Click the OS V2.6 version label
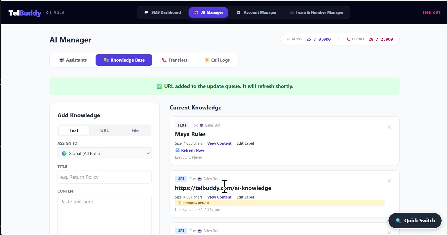Screen dimensions: 447x235 tap(55, 12)
